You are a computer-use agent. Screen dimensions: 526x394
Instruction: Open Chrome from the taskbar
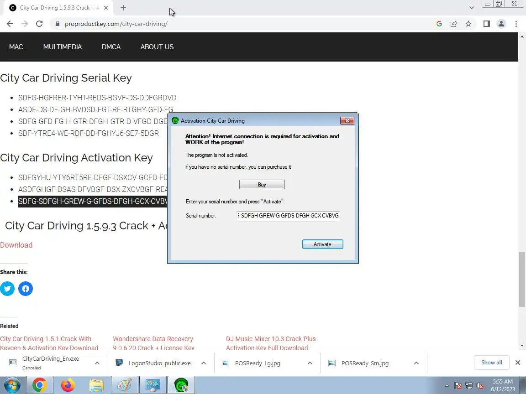pos(39,385)
